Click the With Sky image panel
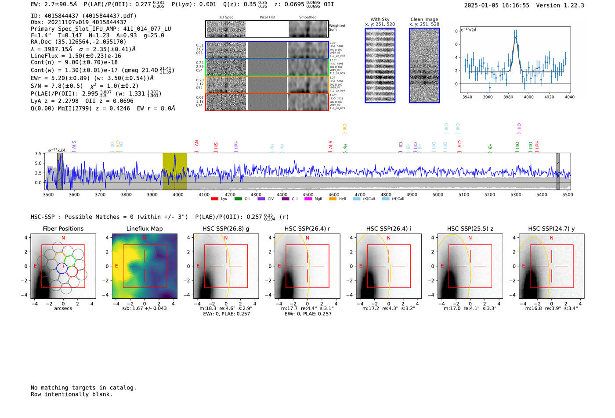This screenshot has height=418, width=615. 380,65
